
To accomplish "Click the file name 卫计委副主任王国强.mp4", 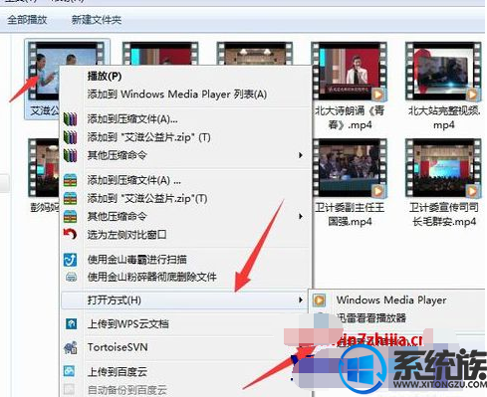I will point(350,214).
